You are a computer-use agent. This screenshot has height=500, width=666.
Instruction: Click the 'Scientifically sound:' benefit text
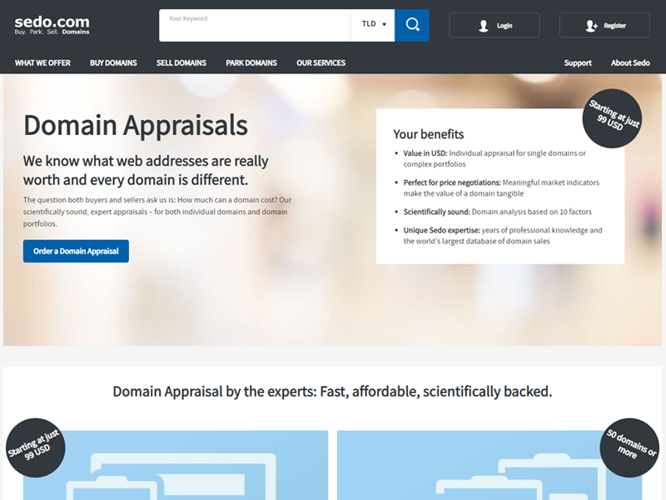point(436,212)
